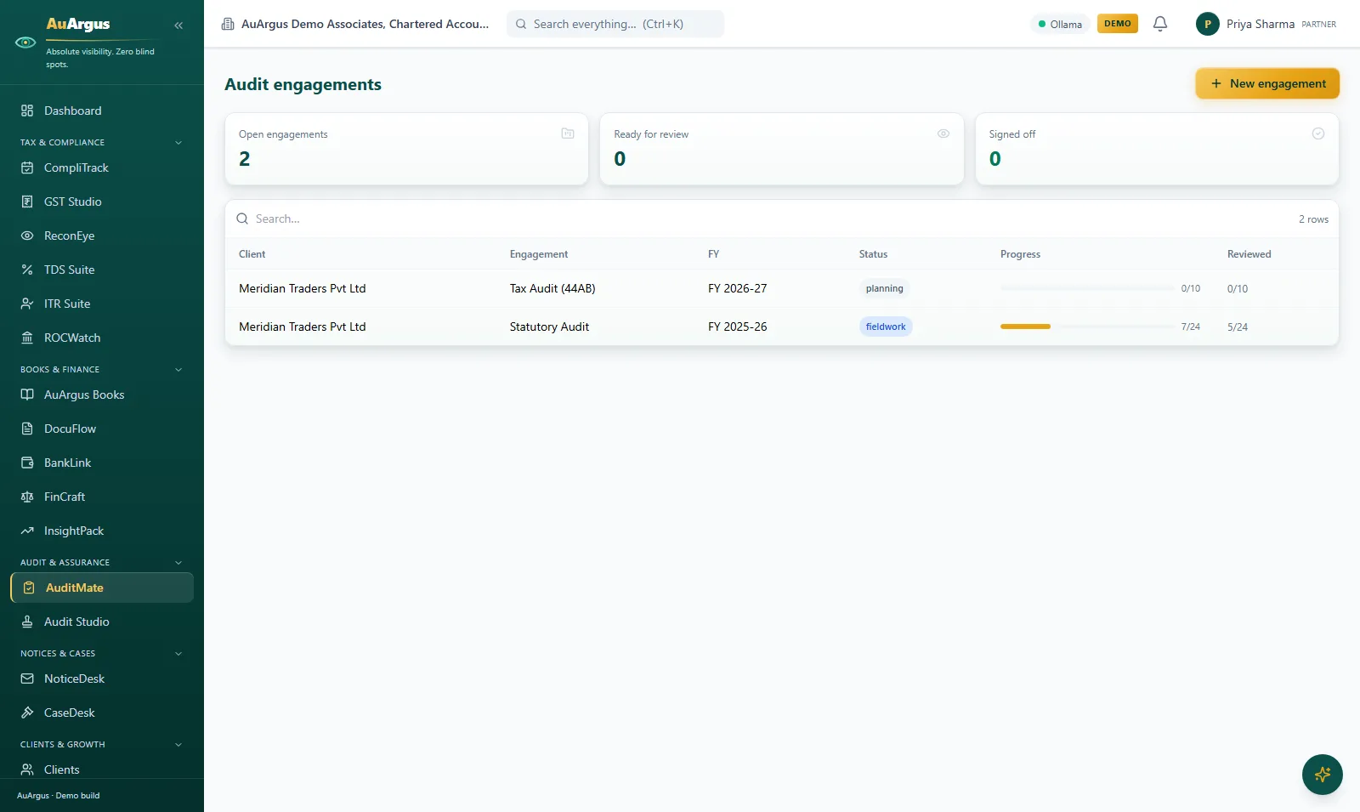Click the AuArgus eye logo
Viewport: 1360px width, 812px height.
25,43
